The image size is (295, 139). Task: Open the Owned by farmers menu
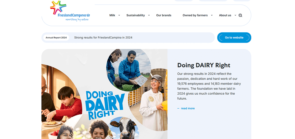coord(195,16)
